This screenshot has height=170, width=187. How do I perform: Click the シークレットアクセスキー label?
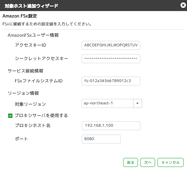42,58
